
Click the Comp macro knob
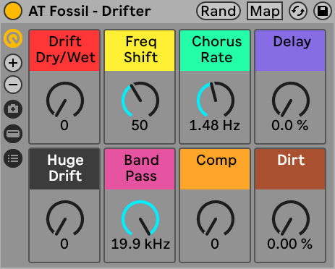(x=216, y=218)
